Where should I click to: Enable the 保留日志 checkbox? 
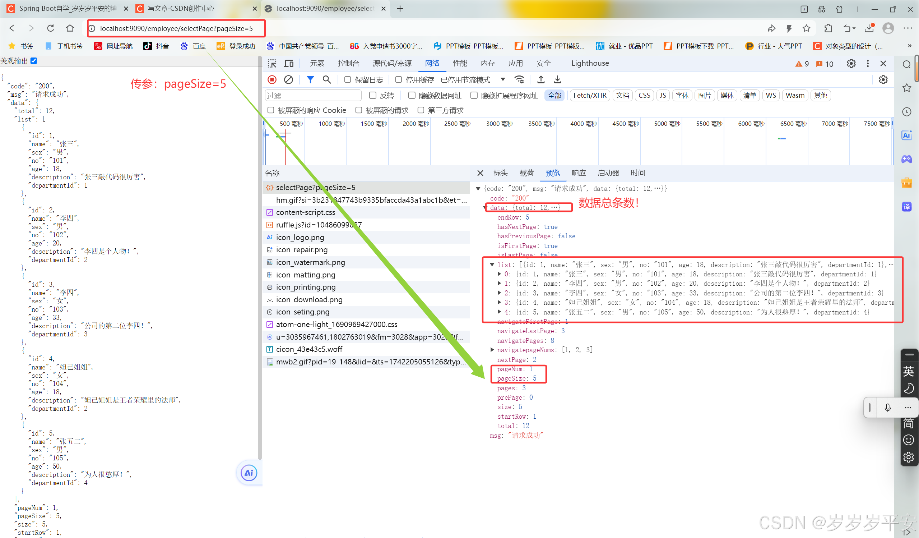click(347, 79)
